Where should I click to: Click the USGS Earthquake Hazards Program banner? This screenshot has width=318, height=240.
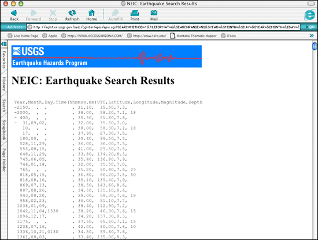pos(106,56)
